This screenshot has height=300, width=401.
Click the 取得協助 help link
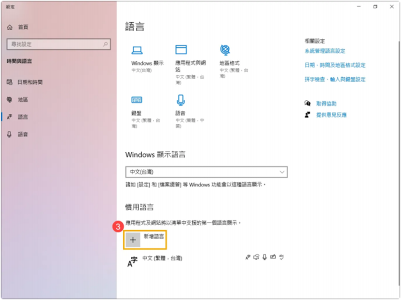pyautogui.click(x=326, y=104)
